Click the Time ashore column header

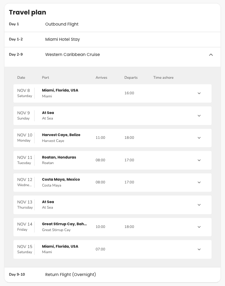click(x=164, y=77)
